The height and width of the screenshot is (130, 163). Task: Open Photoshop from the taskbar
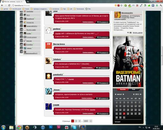[x=51, y=127]
